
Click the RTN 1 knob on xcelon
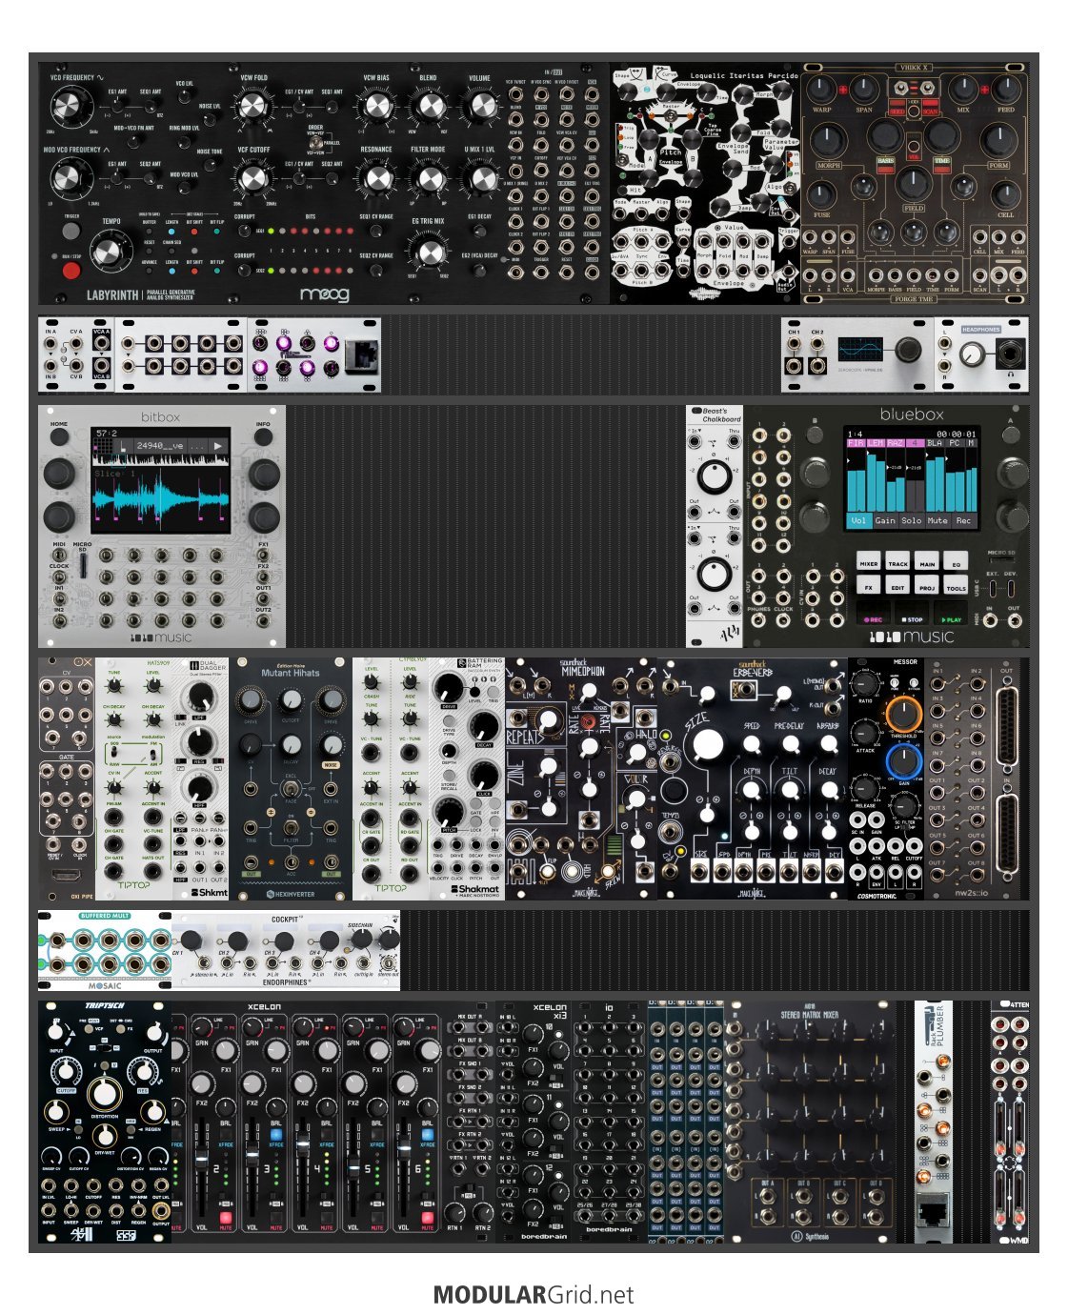point(457,1211)
